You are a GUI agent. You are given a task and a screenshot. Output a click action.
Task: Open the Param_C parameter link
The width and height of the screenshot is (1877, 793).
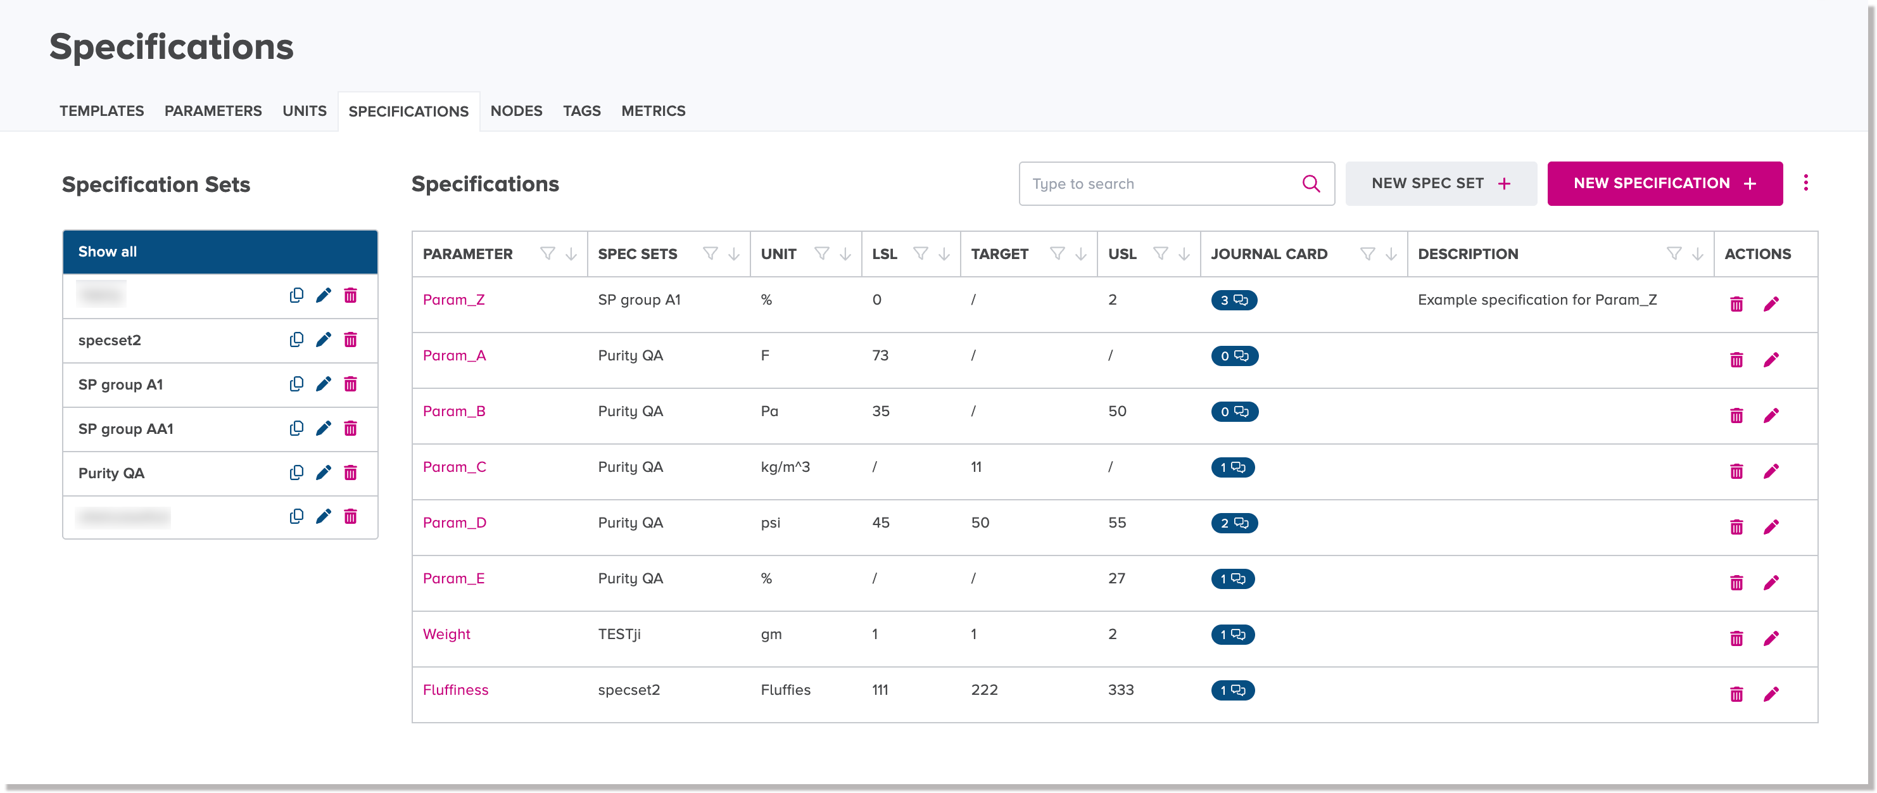[454, 467]
